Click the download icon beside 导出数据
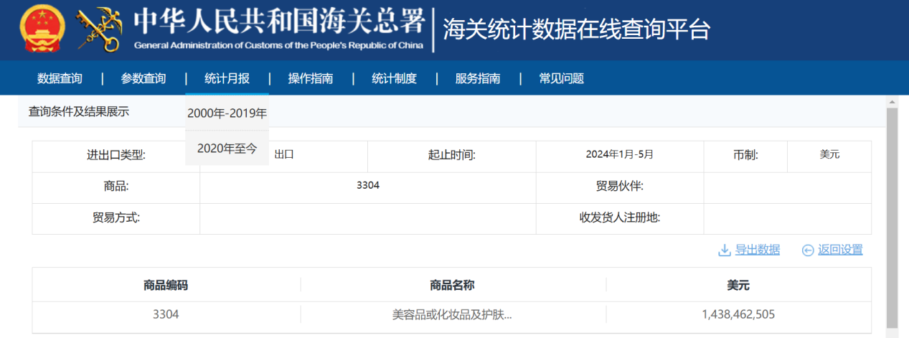The height and width of the screenshot is (338, 909). 725,250
